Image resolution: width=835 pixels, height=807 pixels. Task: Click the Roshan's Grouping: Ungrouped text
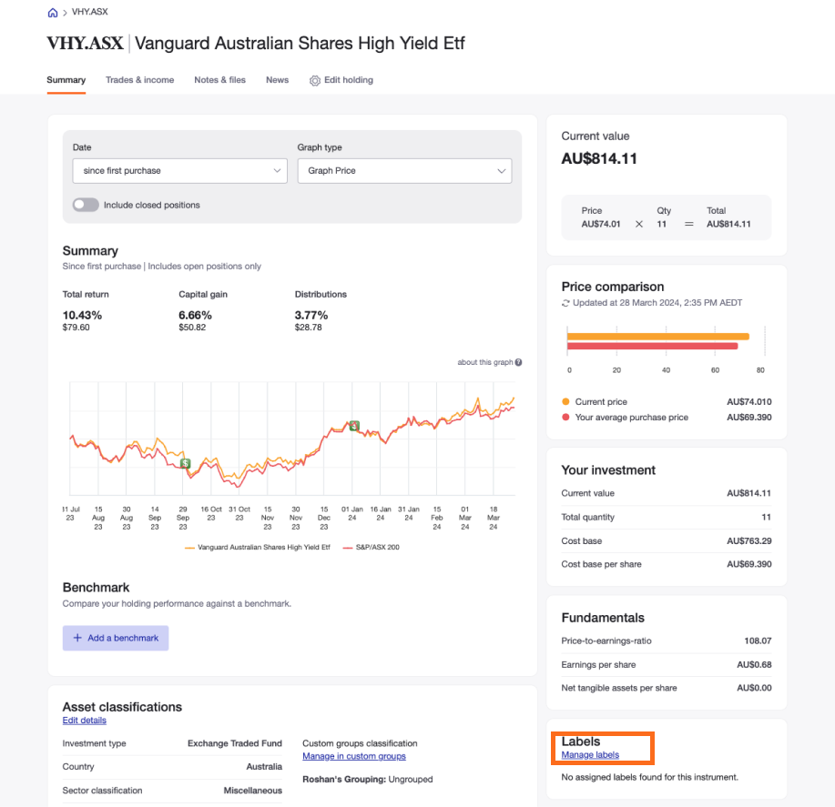[368, 780]
